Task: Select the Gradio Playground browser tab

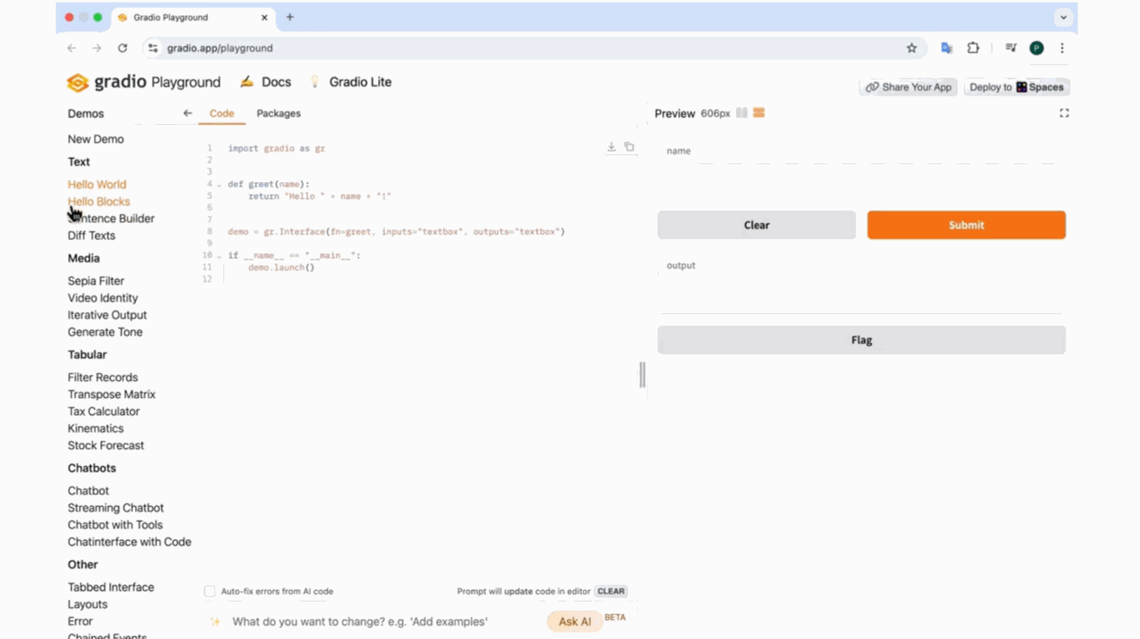Action: click(192, 17)
